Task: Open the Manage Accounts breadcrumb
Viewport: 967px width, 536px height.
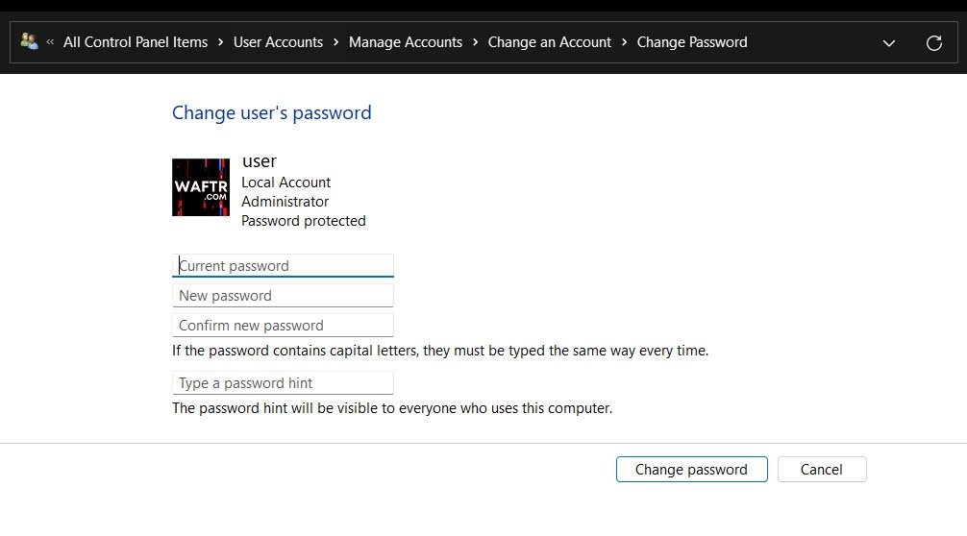Action: pyautogui.click(x=406, y=42)
